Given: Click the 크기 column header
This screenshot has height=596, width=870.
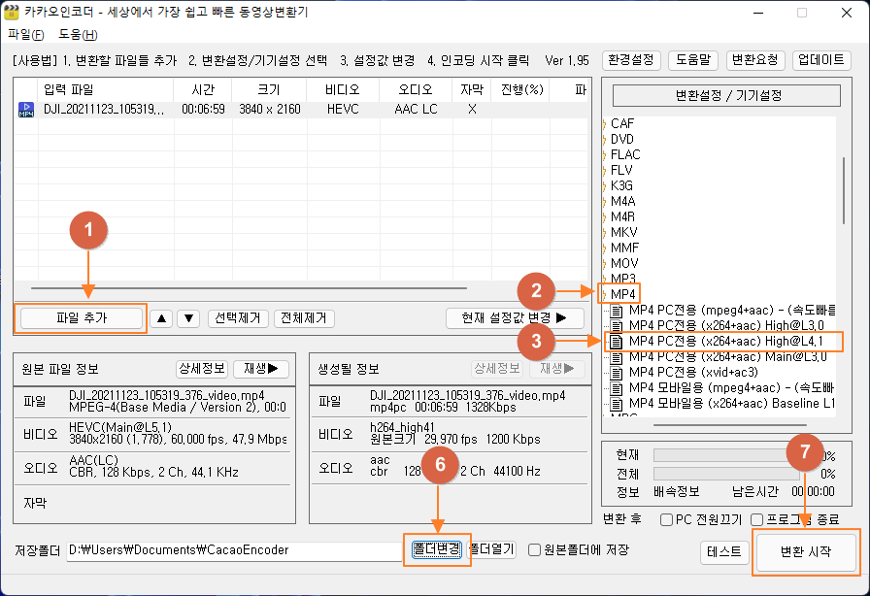Looking at the screenshot, I should 270,90.
